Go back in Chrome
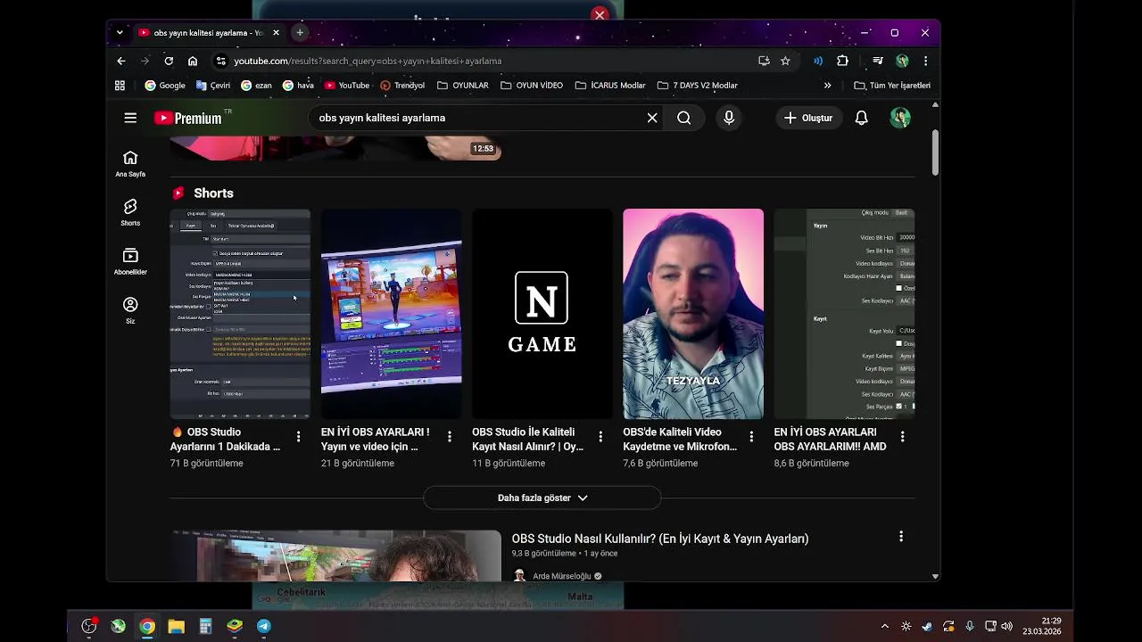The width and height of the screenshot is (1142, 642). tap(121, 61)
